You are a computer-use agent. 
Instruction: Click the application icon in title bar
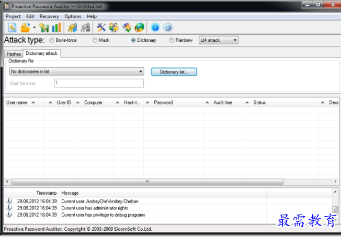[x=6, y=6]
